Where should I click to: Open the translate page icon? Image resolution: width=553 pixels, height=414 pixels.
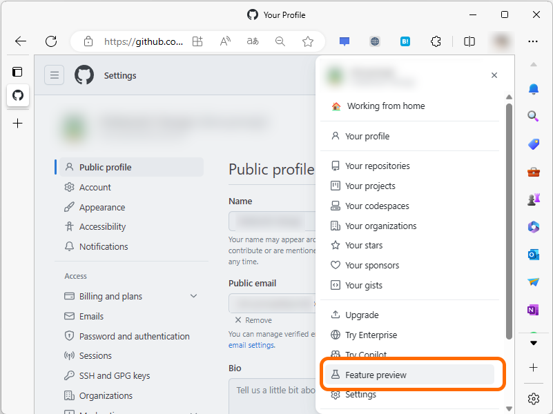coord(253,41)
